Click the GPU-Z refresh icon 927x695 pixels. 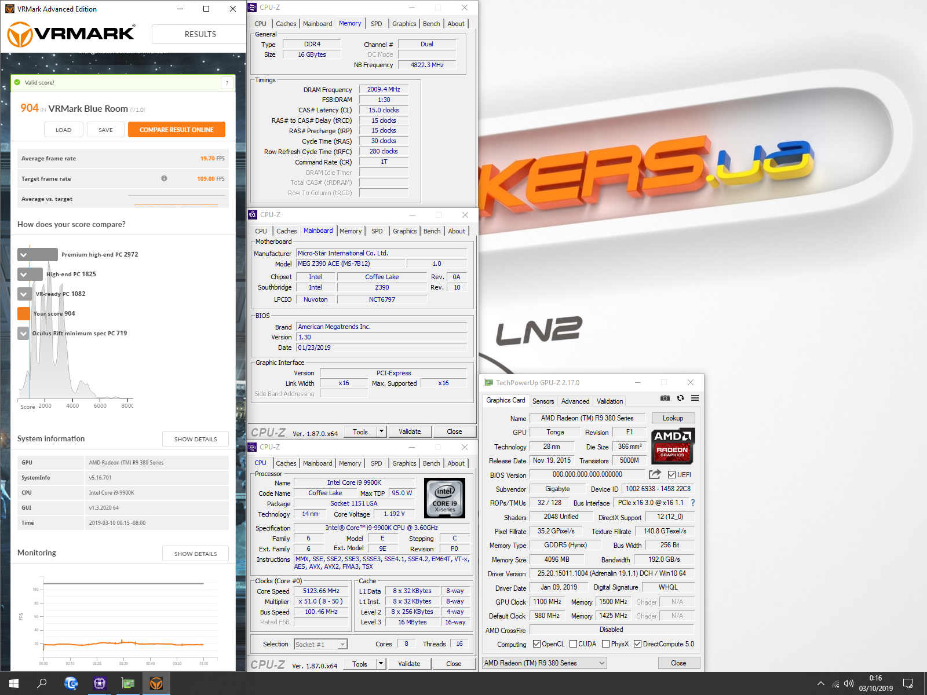[x=680, y=398]
